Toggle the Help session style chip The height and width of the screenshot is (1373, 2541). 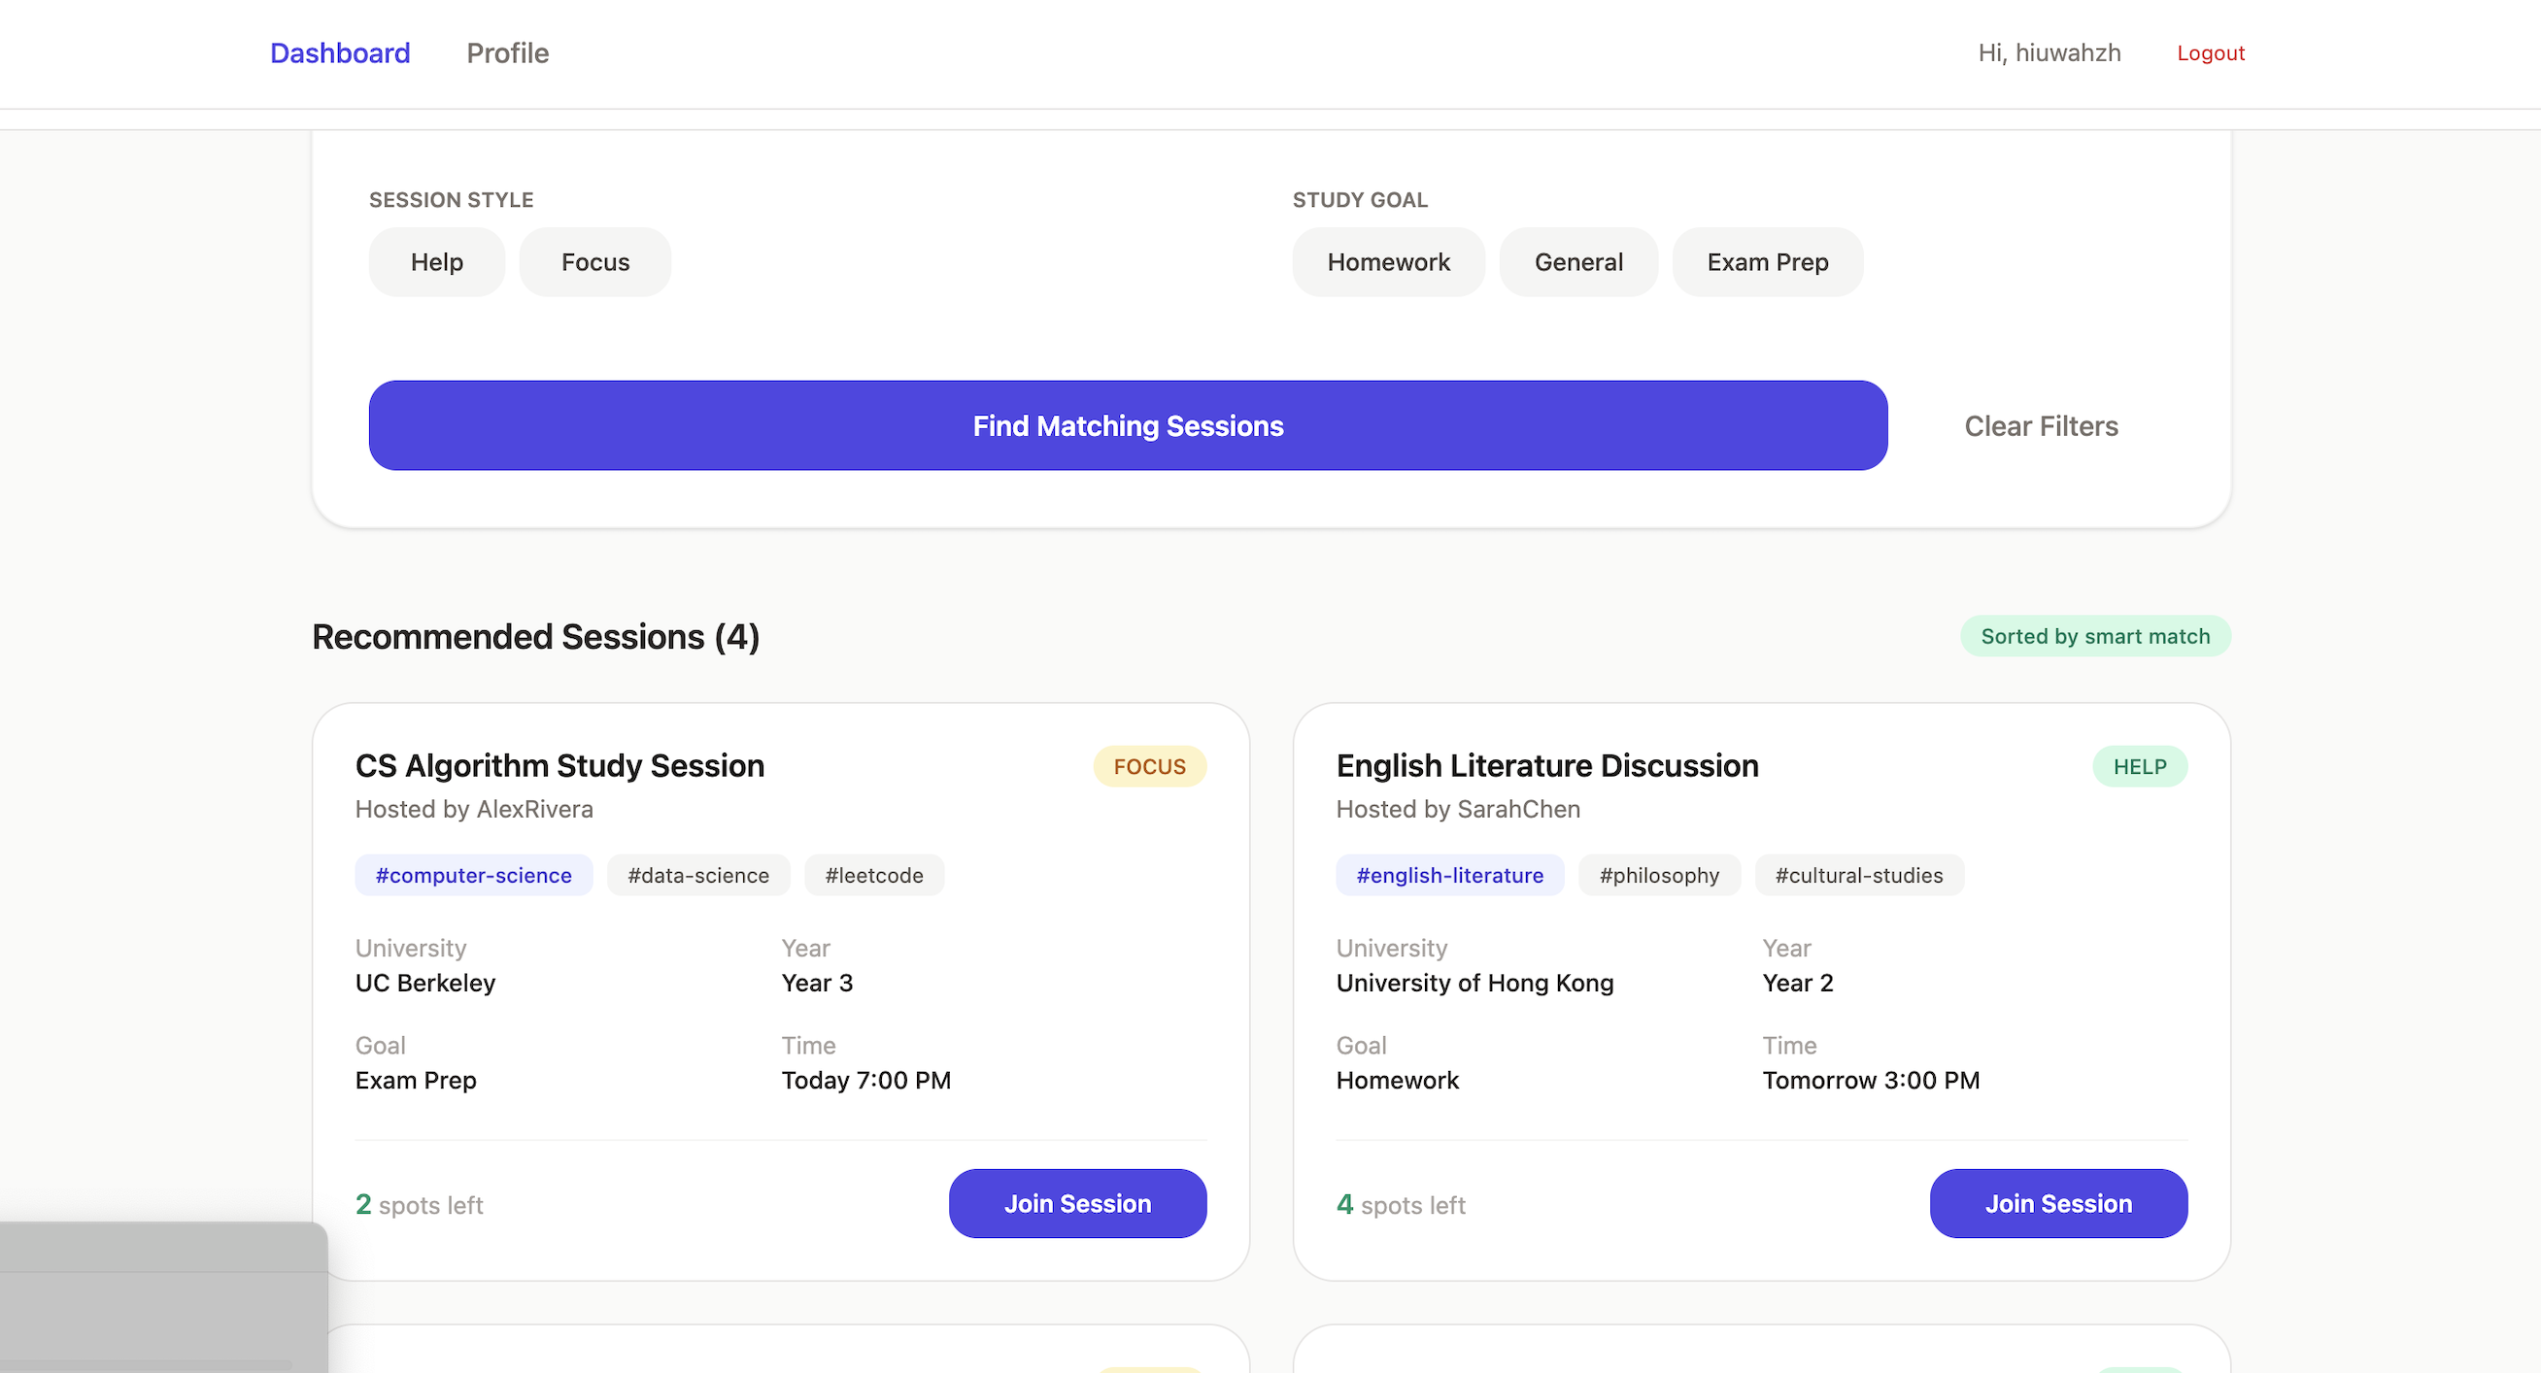click(x=436, y=262)
